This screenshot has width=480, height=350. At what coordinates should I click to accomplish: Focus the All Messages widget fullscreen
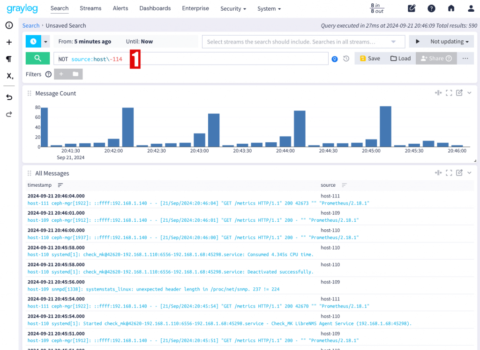click(449, 173)
